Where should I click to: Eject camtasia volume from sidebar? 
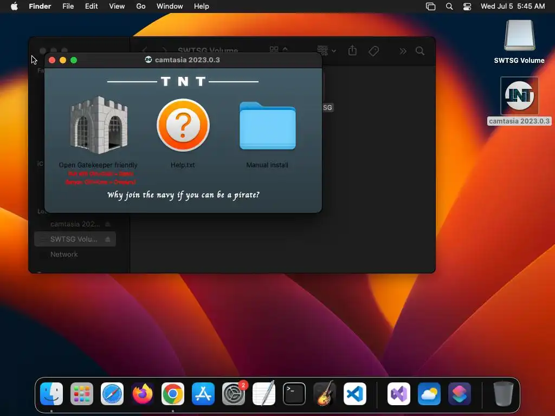108,224
